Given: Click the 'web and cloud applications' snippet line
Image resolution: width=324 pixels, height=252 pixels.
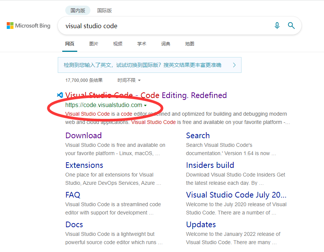Looking at the screenshot, I should pyautogui.click(x=97, y=122).
